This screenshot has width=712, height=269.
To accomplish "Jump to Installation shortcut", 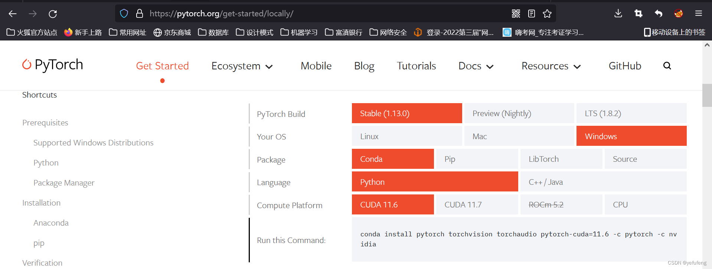I will coord(41,203).
